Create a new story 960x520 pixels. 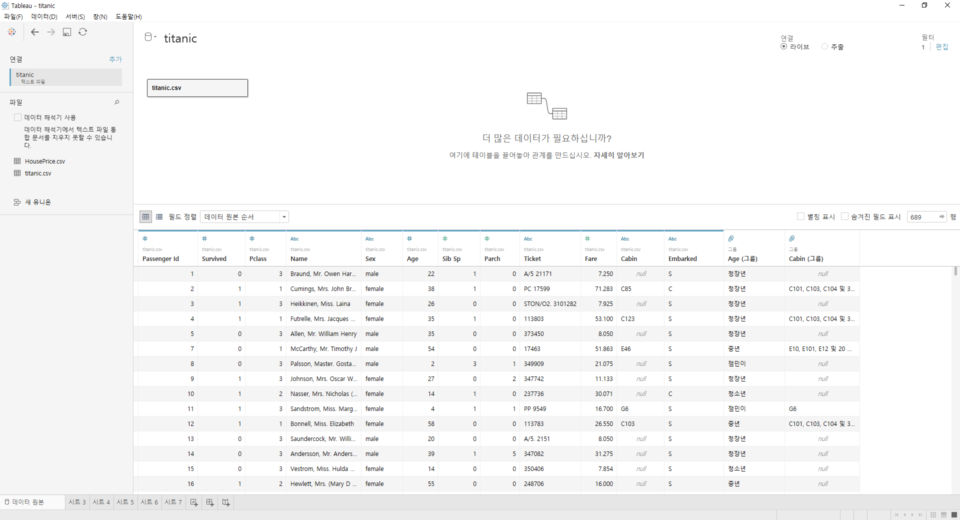[x=226, y=502]
